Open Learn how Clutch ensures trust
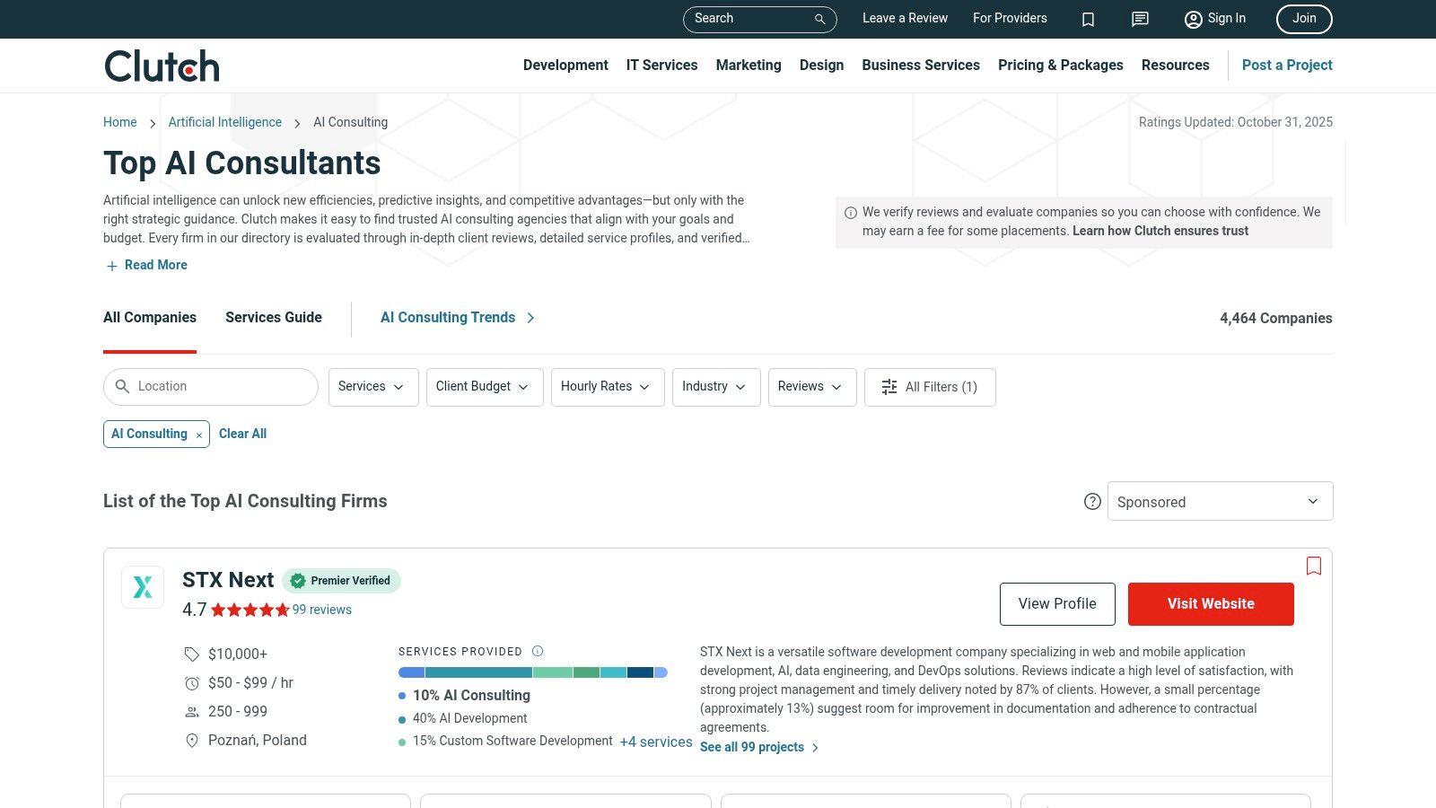Screen dimensions: 1436x808 click(1160, 231)
